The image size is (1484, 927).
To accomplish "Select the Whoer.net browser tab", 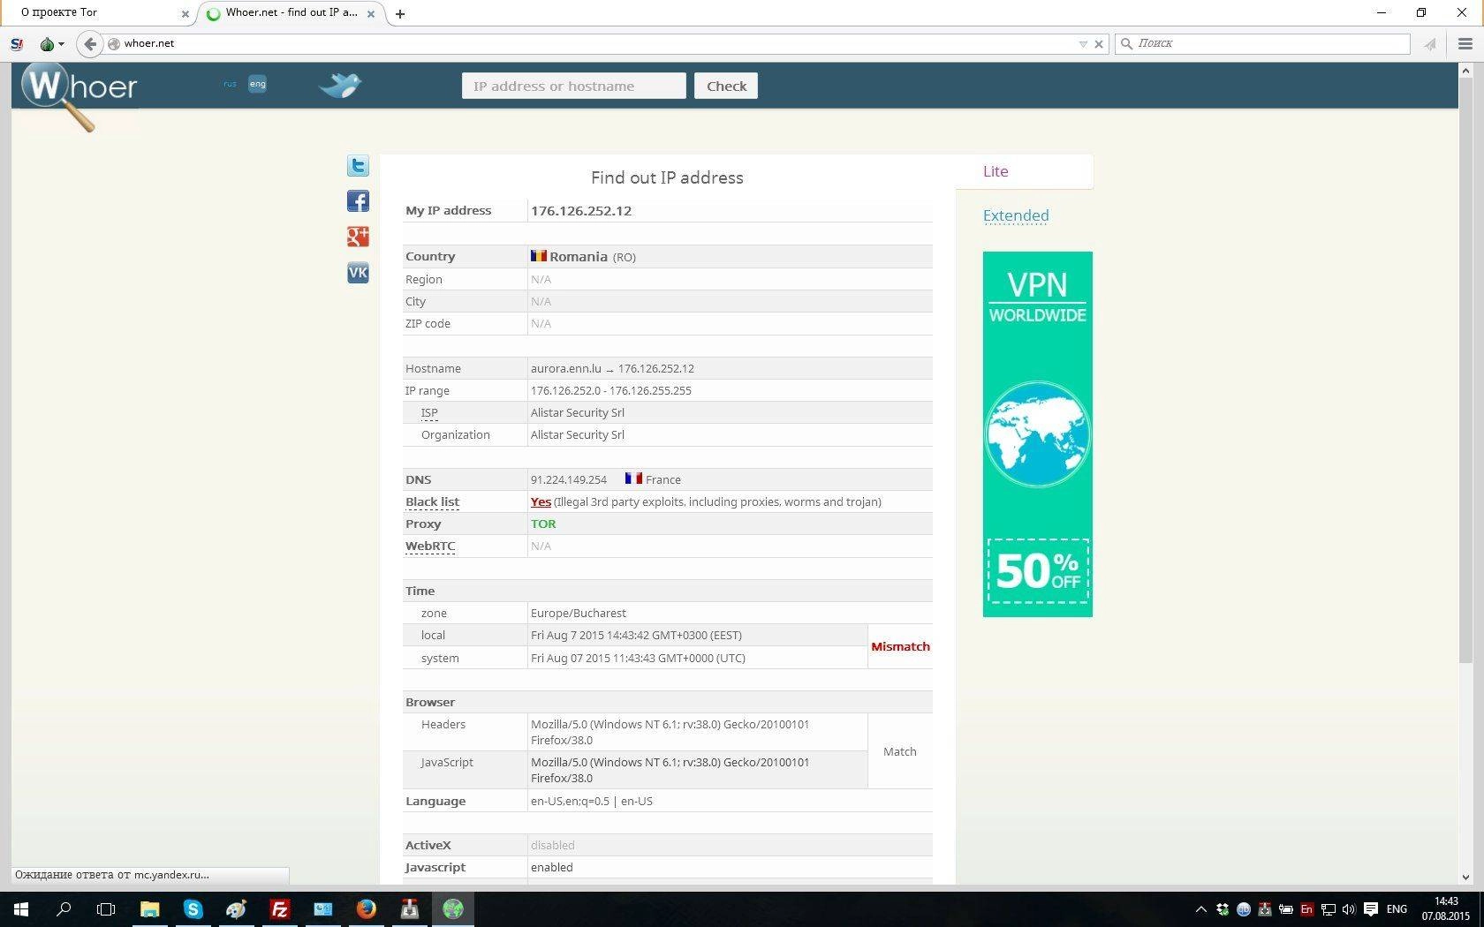I will pos(291,13).
